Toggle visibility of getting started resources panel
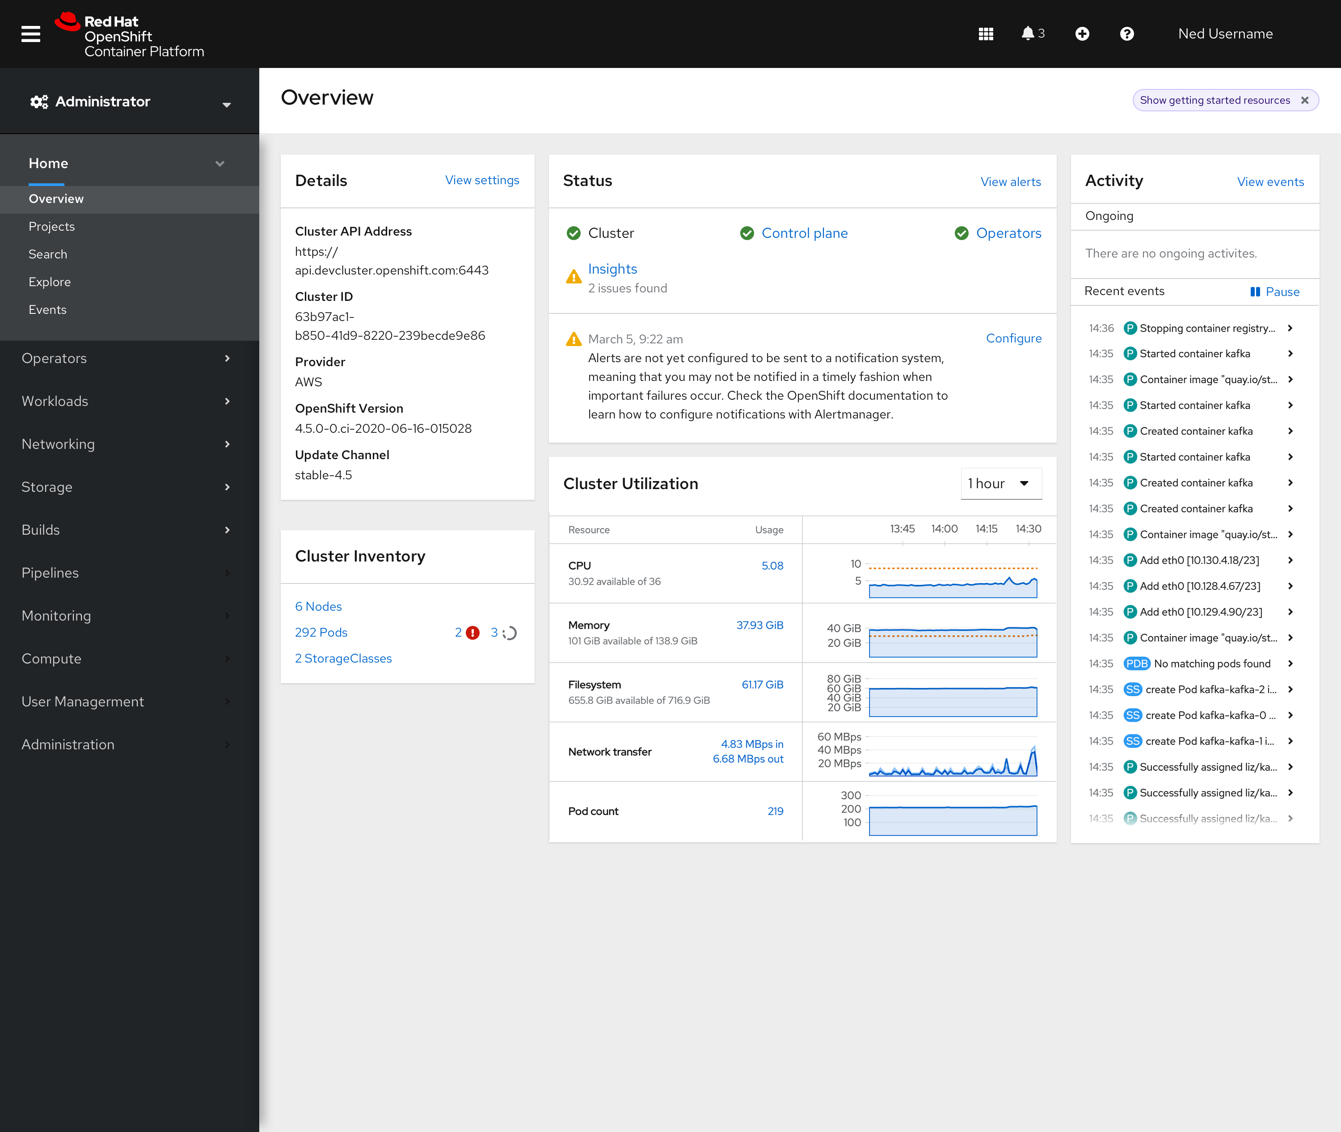Screen dimensions: 1341x1132 [x=1215, y=100]
